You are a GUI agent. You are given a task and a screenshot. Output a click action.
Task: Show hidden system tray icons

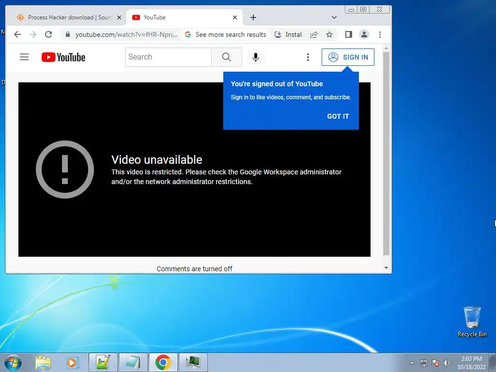(x=412, y=363)
